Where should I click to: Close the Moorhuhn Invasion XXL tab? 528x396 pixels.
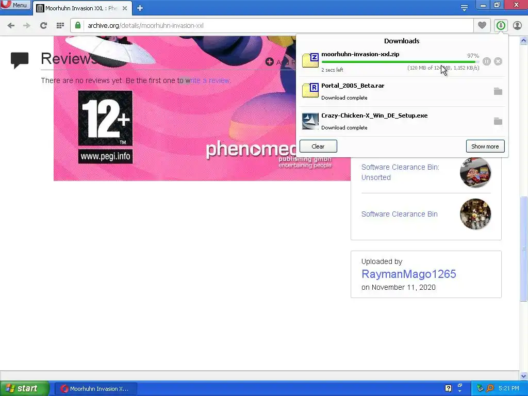125,8
